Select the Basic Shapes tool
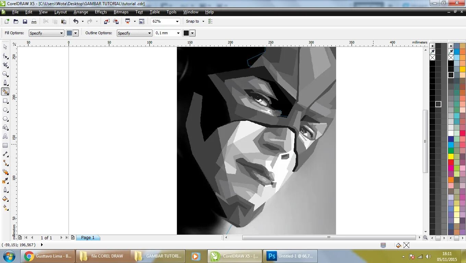466x263 pixels. click(5, 127)
